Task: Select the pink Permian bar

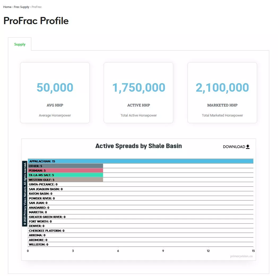Action: (x=65, y=170)
